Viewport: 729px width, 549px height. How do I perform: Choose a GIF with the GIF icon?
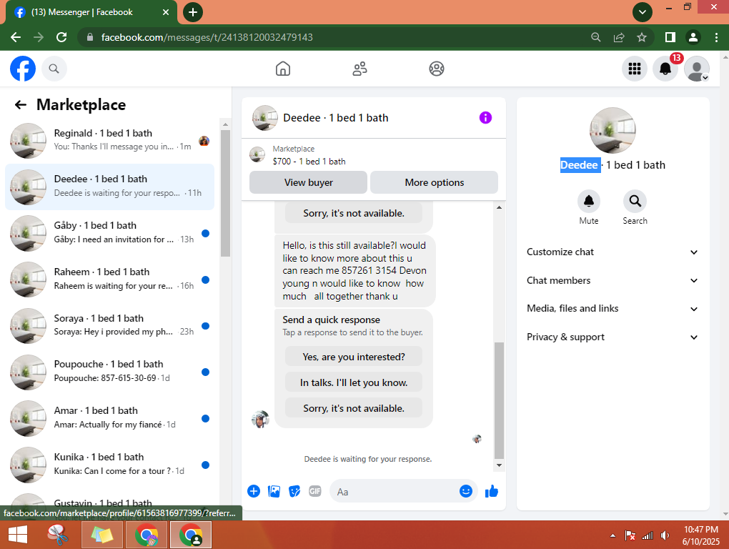point(314,491)
